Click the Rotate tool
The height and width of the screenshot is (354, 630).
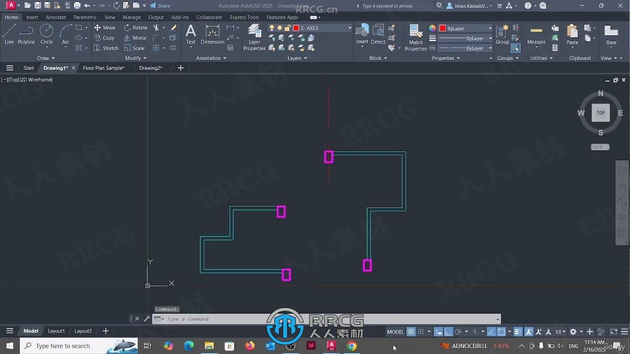[135, 28]
